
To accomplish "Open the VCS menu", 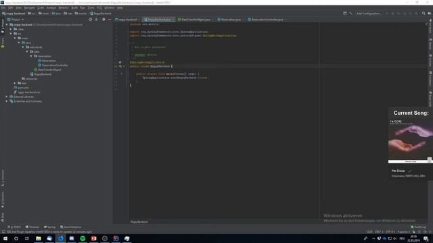I will coord(99,7).
